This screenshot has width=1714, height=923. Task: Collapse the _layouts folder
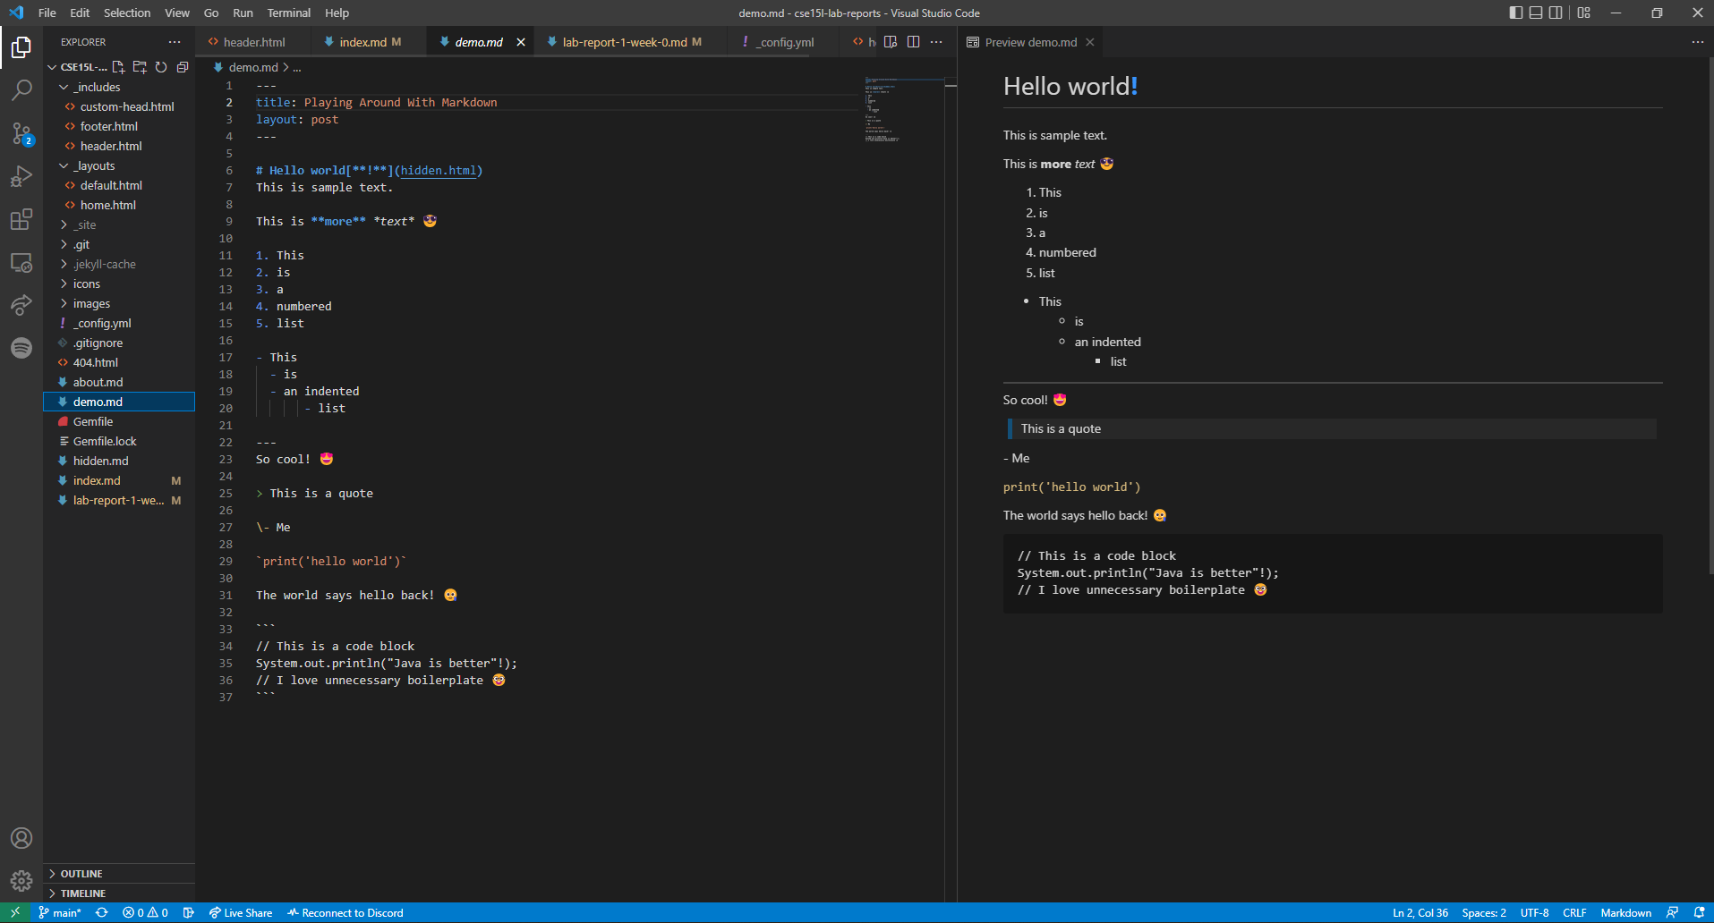(94, 166)
